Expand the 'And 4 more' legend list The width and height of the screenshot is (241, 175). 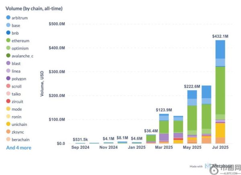click(18, 148)
